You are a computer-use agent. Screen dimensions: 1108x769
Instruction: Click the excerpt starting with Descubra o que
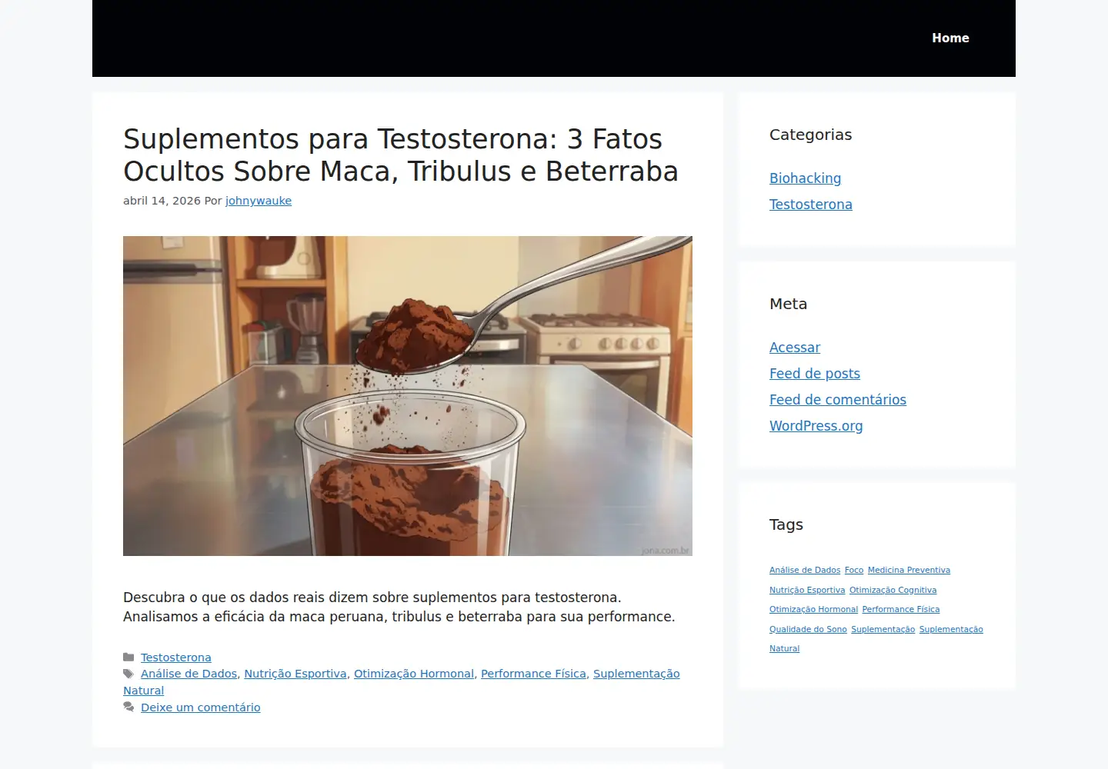pyautogui.click(x=399, y=607)
